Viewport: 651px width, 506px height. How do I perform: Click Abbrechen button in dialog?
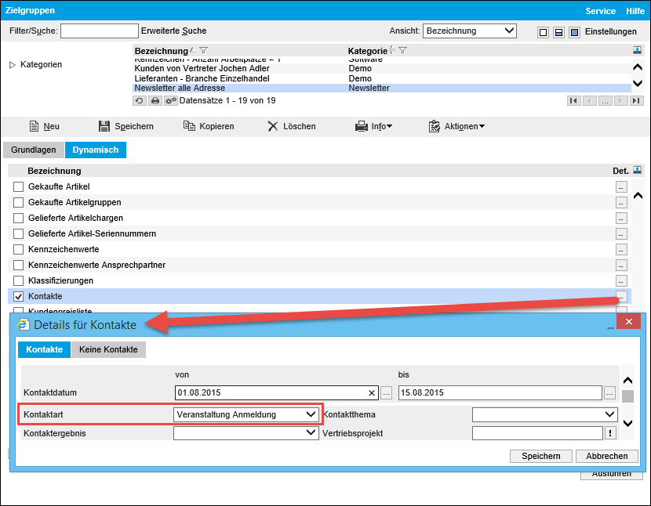pos(607,456)
